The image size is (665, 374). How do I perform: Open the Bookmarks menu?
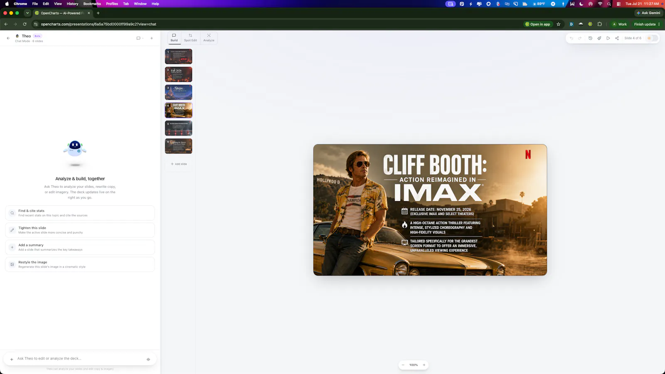tap(92, 4)
